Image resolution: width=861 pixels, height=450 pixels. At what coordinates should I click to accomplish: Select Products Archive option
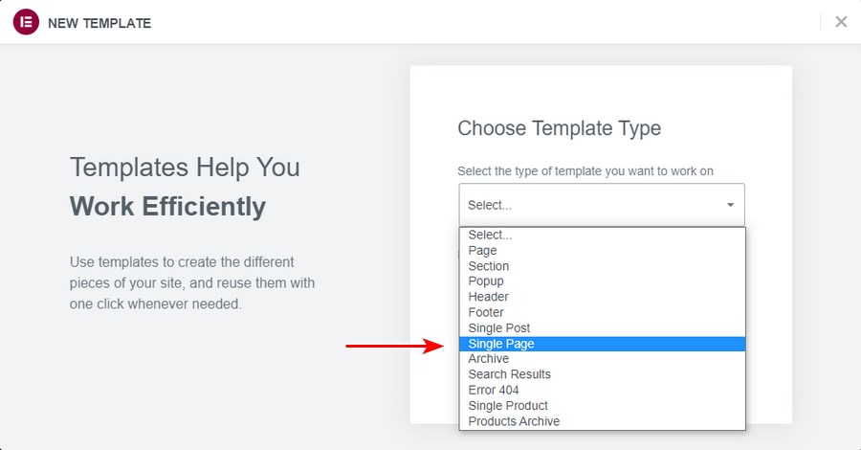[x=514, y=421]
